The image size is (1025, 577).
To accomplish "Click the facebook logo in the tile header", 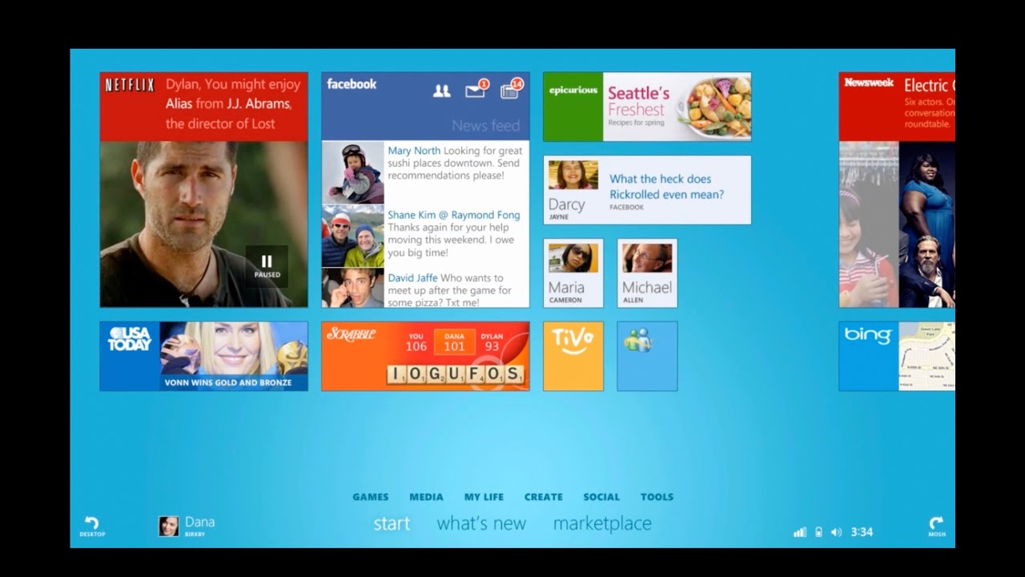I will pos(352,84).
